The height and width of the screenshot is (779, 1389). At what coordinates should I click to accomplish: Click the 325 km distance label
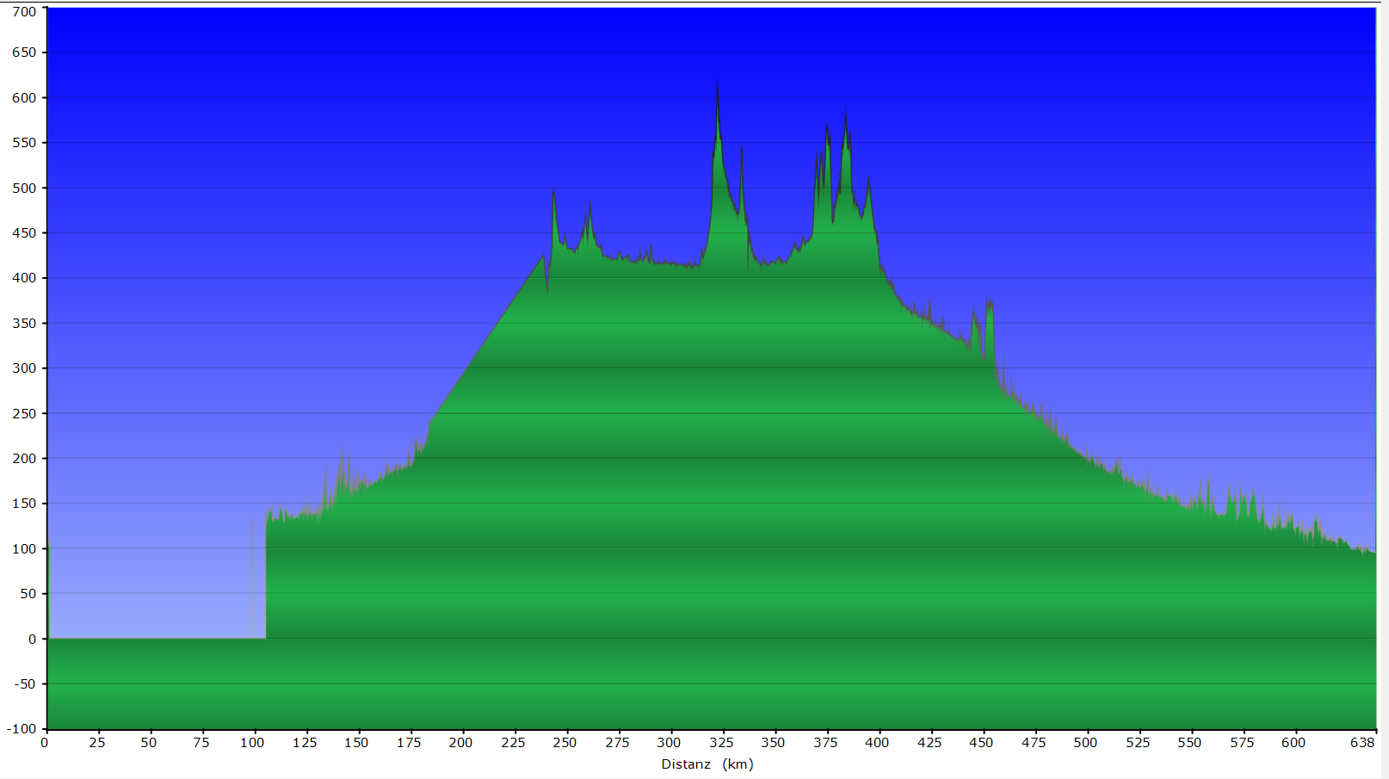coord(721,743)
